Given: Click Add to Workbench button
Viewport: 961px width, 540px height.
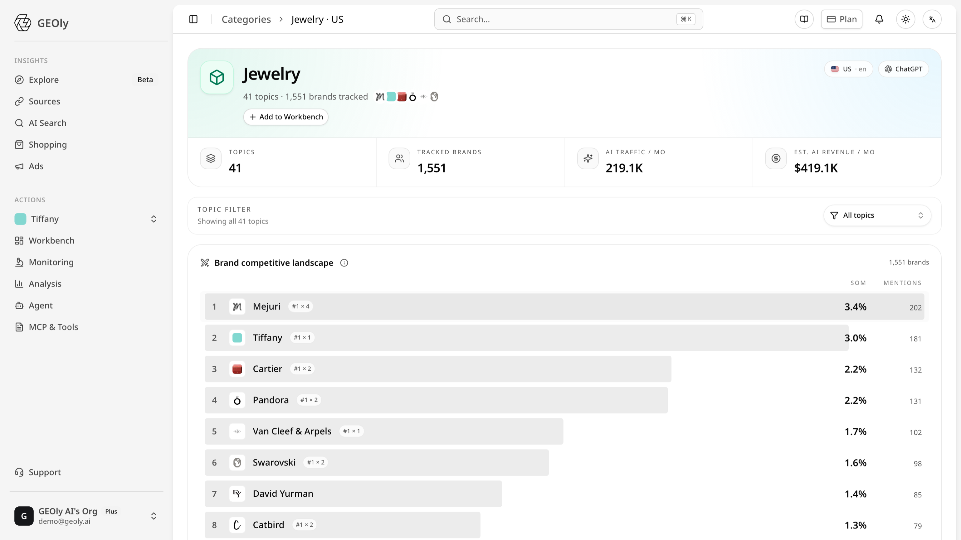Looking at the screenshot, I should tap(286, 117).
